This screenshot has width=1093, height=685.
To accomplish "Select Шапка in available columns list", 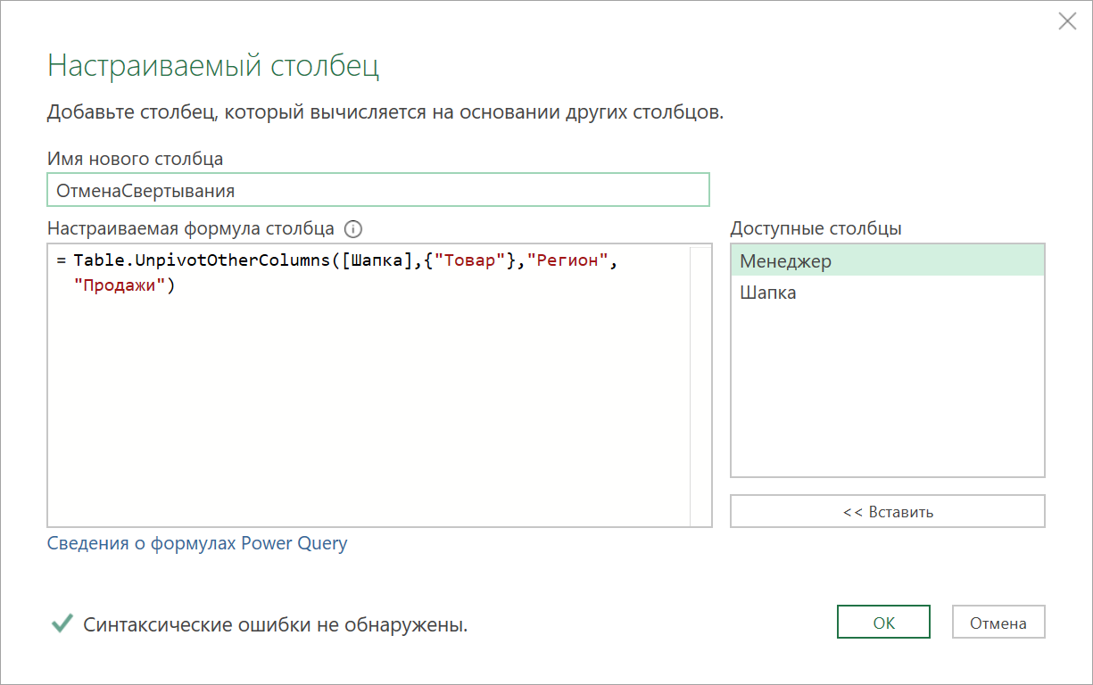I will 887,292.
